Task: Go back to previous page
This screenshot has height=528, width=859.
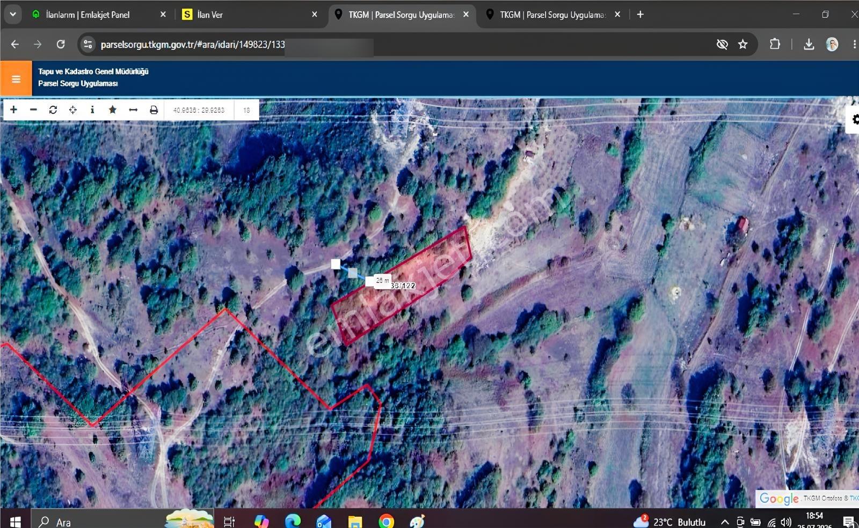Action: [15, 45]
